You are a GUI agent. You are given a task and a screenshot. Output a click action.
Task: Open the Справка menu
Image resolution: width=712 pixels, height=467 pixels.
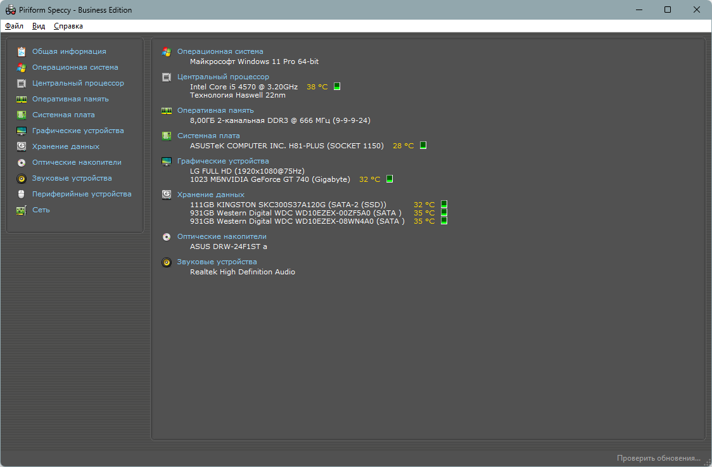click(x=68, y=26)
